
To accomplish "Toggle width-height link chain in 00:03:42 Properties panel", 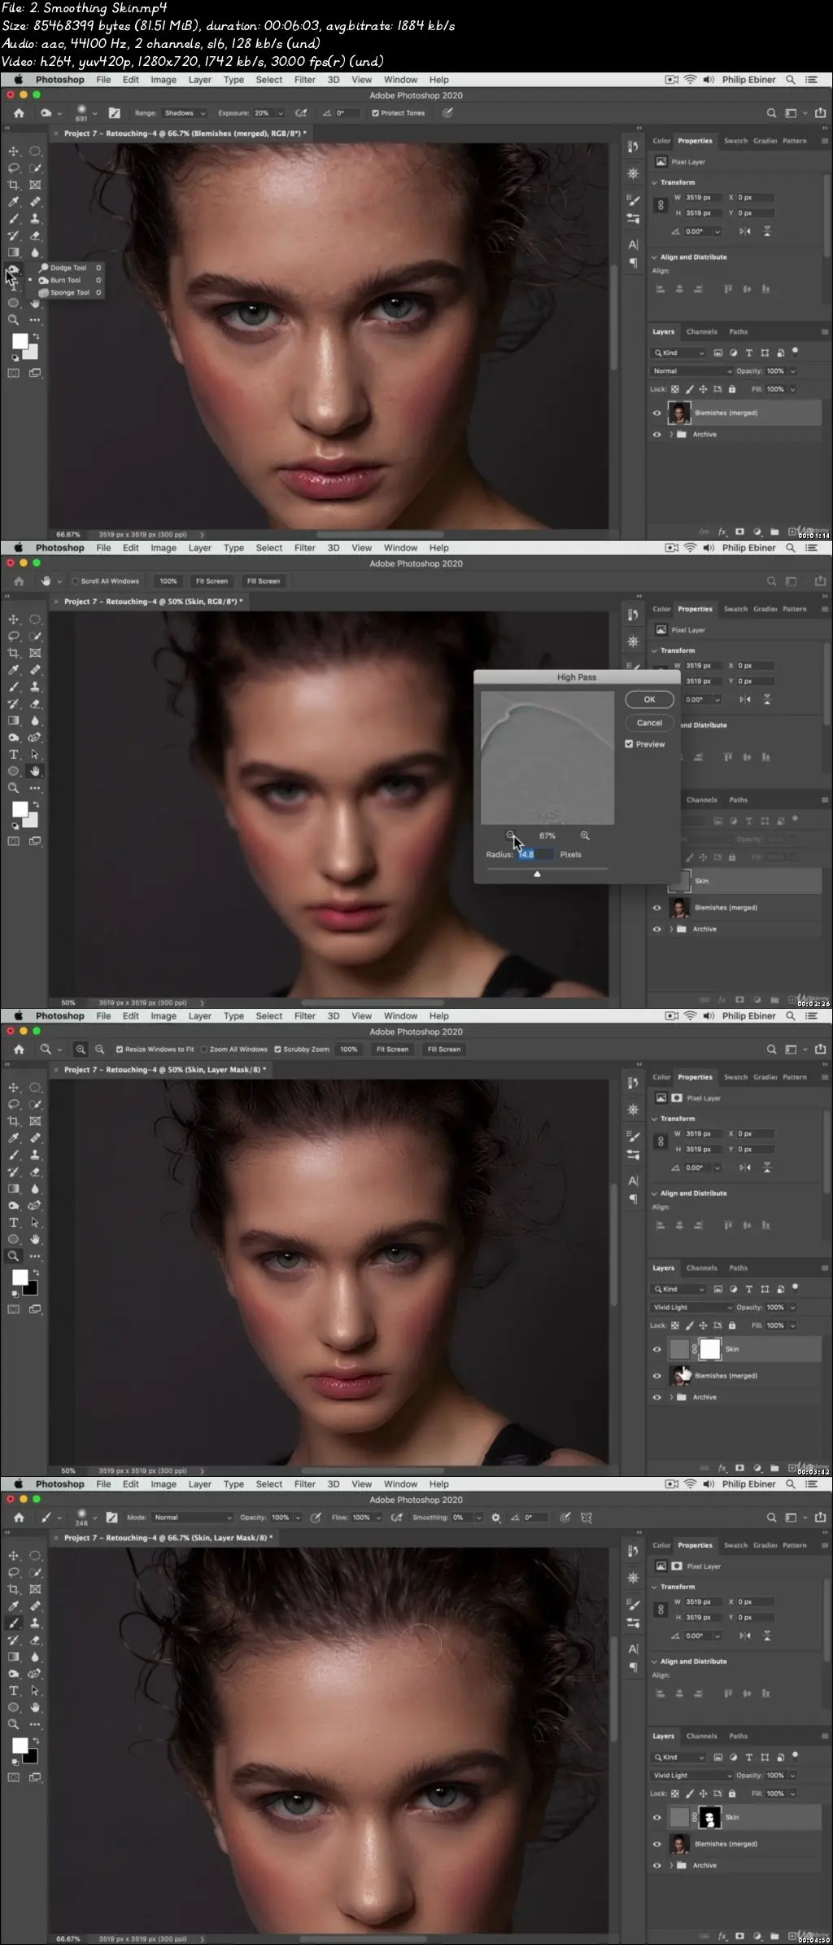I will (661, 1141).
